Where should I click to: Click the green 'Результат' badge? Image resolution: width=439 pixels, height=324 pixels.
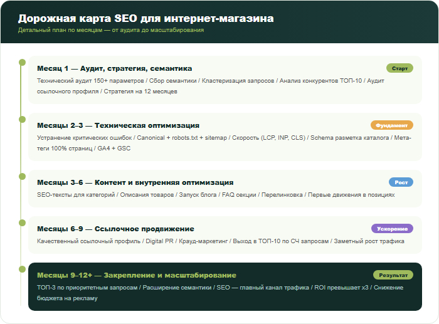393,275
